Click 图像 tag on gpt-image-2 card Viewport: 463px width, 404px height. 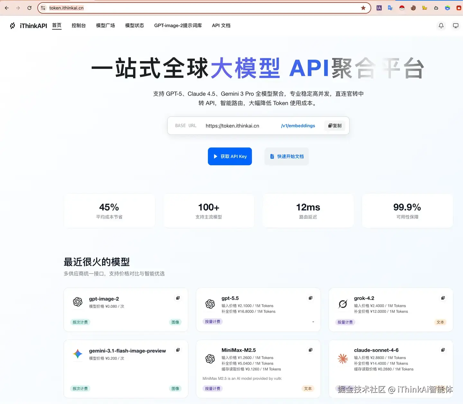[176, 322]
